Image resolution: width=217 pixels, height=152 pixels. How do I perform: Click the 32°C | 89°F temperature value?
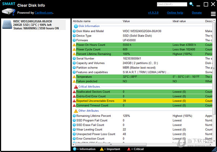[x=130, y=77]
